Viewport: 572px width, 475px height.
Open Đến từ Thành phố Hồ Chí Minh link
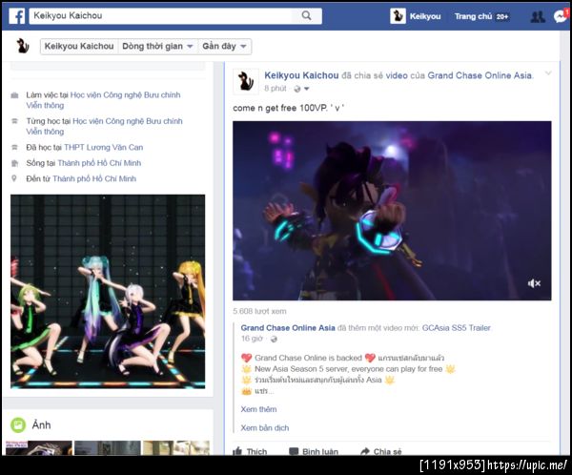tap(94, 178)
